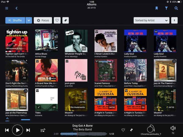The image size is (183, 137).
Task: Open the Attica Blues album cover
Action: pyautogui.click(x=46, y=41)
